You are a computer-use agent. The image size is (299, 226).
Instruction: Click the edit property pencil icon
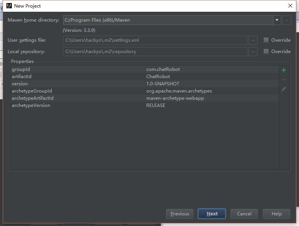point(283,89)
